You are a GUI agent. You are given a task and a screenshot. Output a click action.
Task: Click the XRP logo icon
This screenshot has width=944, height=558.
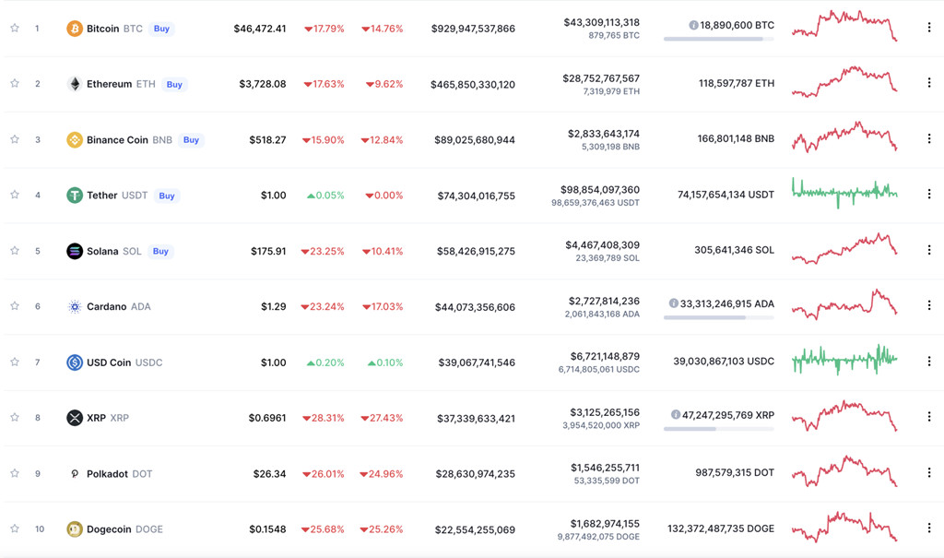click(75, 418)
